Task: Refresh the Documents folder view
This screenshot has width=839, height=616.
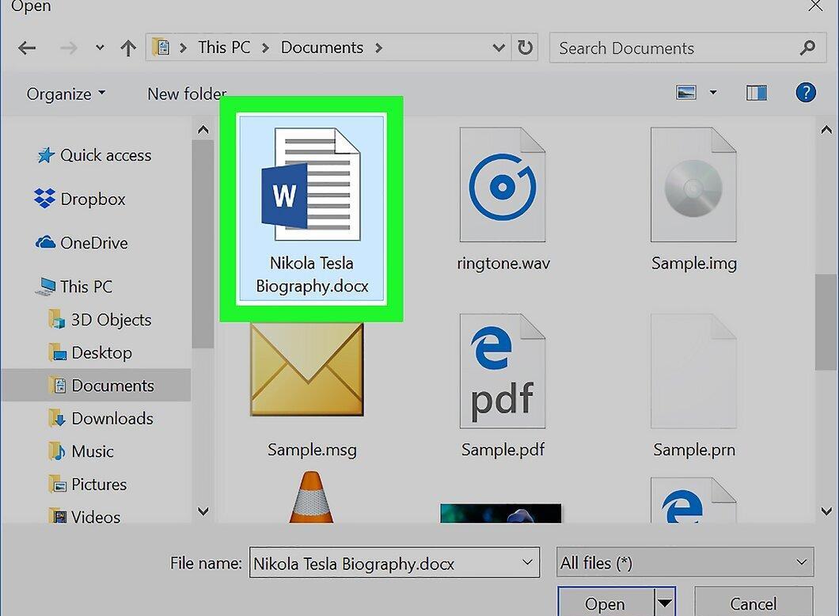Action: tap(525, 48)
